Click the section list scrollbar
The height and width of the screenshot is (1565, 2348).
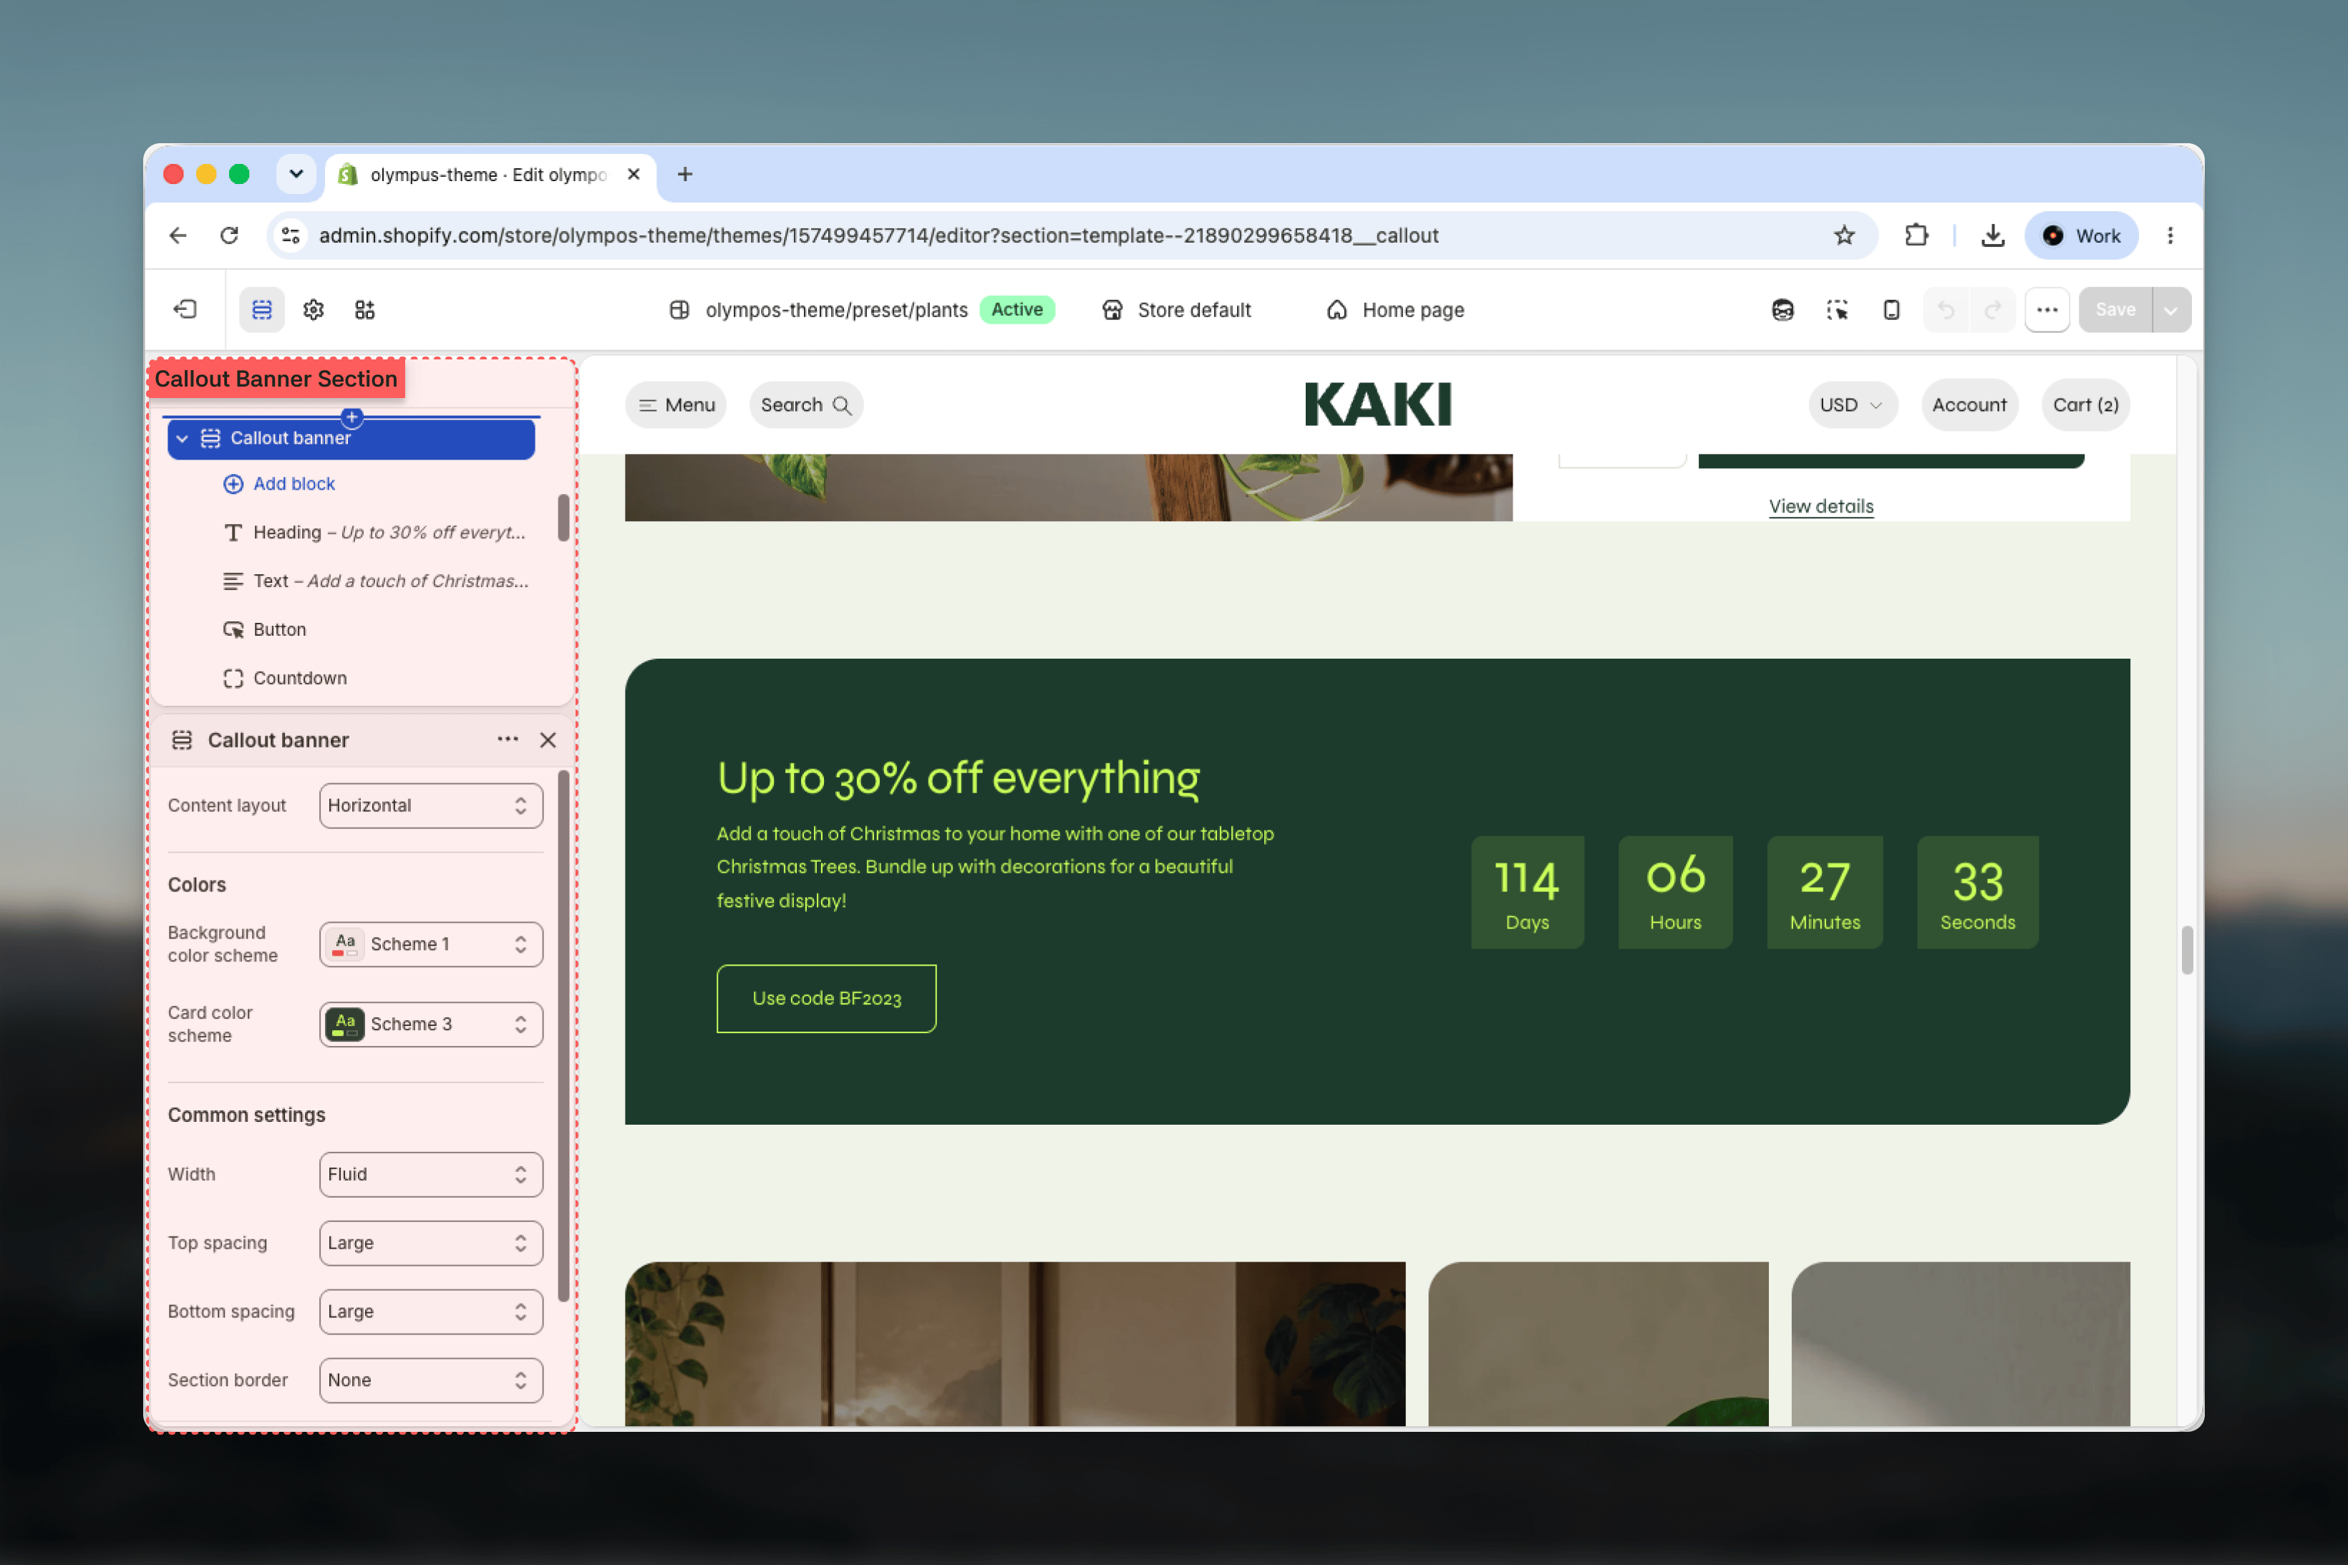pyautogui.click(x=563, y=517)
